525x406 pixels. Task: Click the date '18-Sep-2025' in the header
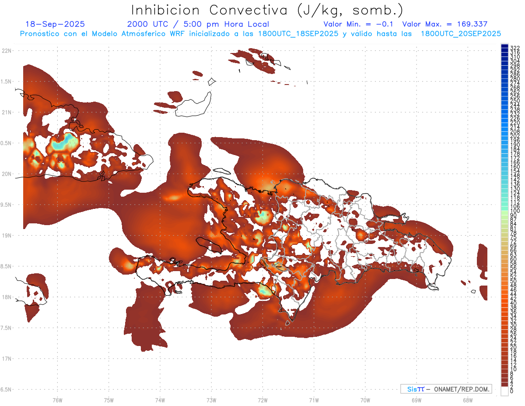click(55, 24)
